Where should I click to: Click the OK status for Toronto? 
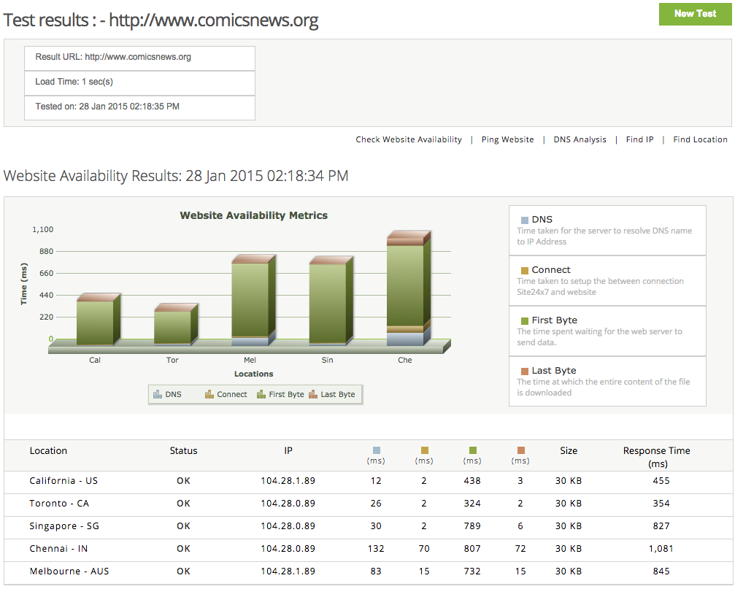click(183, 504)
